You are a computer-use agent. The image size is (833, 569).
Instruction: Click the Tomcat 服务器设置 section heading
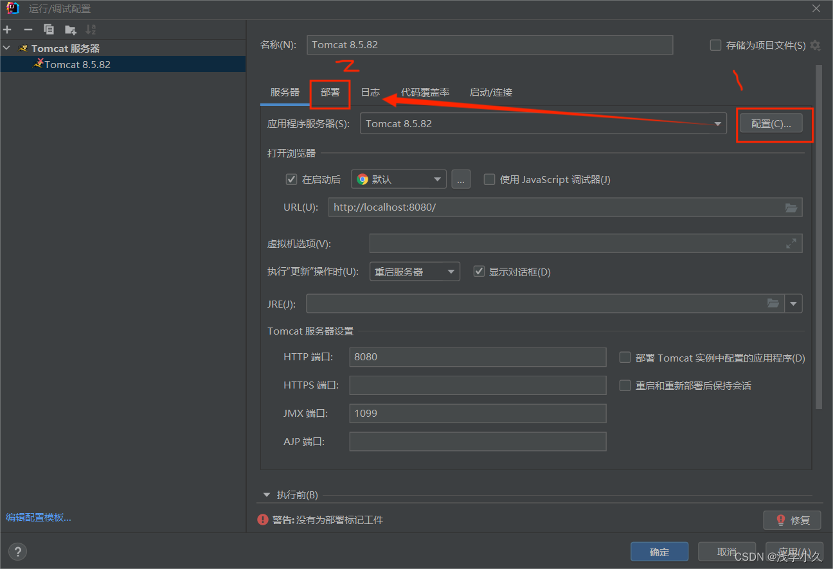click(310, 331)
